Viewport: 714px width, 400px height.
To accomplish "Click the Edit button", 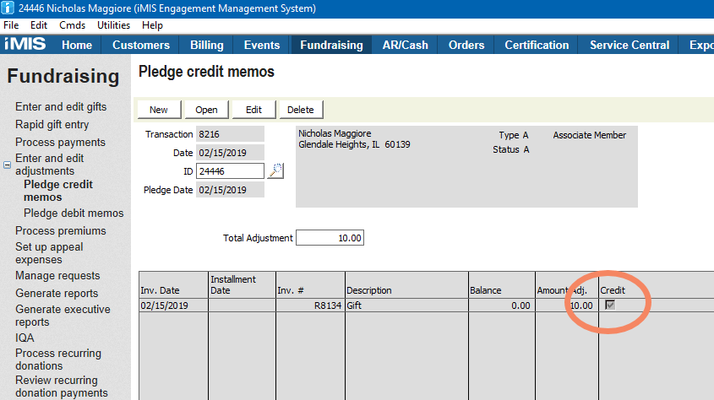I will click(x=253, y=110).
